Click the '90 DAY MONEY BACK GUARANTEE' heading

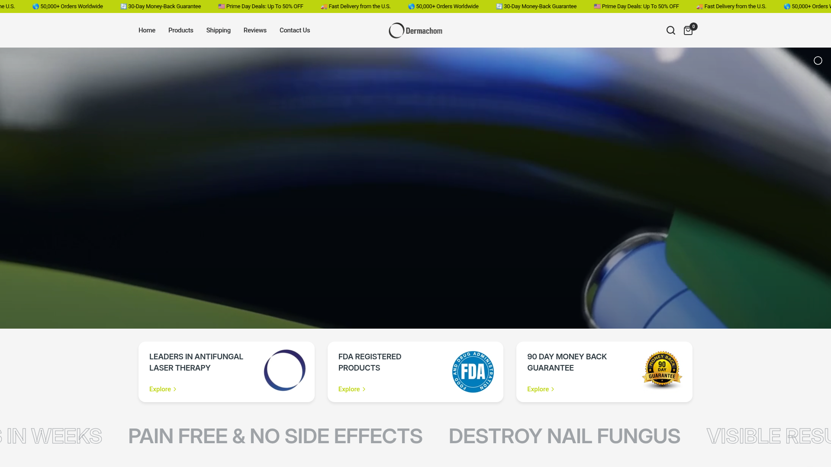[x=567, y=362]
